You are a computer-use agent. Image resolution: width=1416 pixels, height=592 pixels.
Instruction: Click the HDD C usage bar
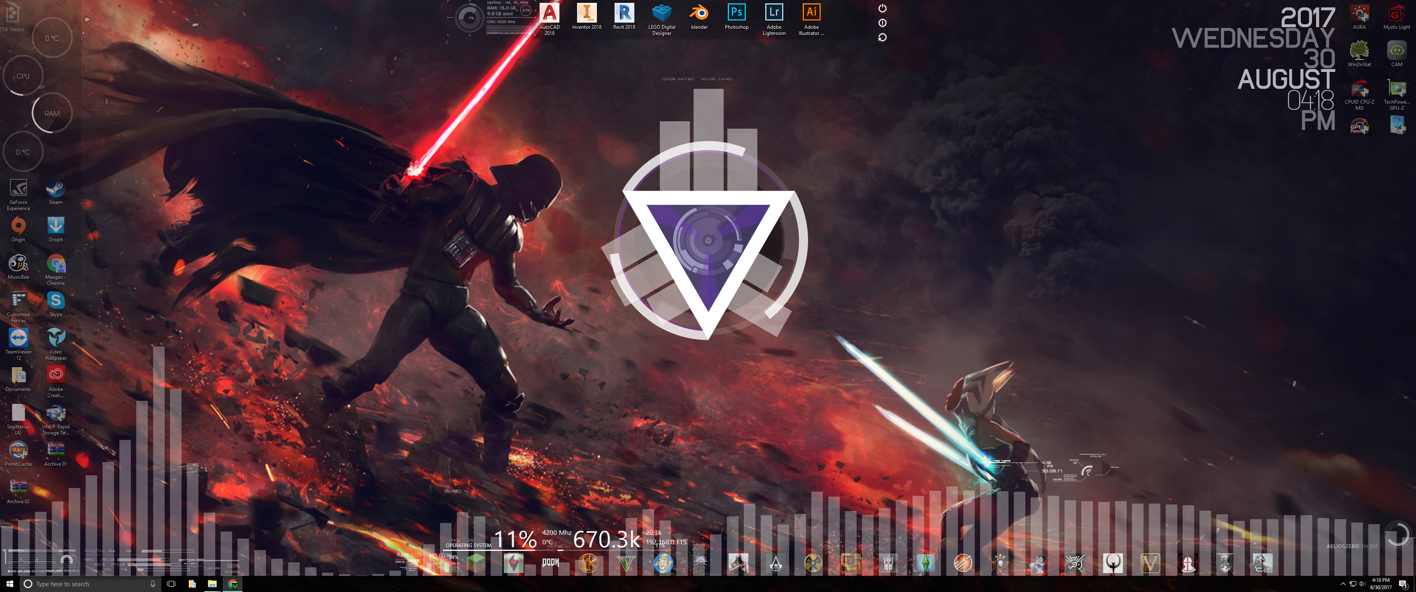click(144, 560)
